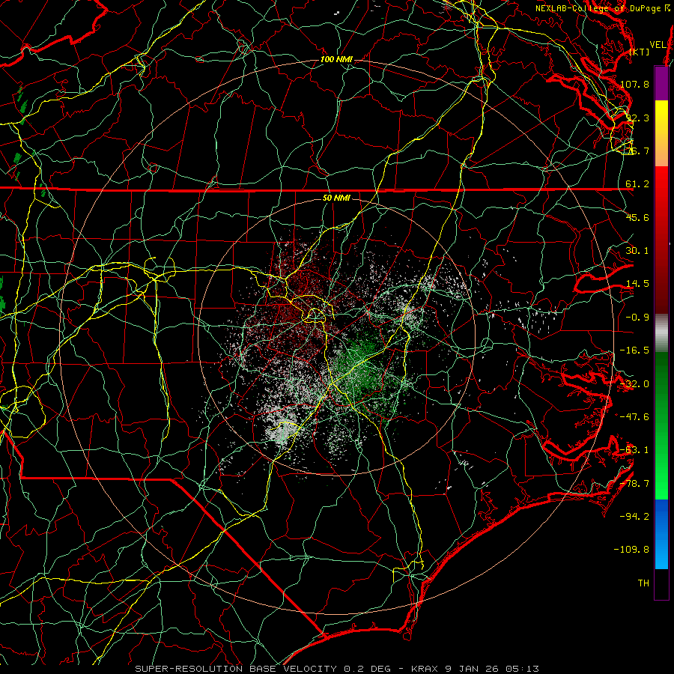
Task: Pick the black TH segment of the color bar
Action: tap(661, 583)
